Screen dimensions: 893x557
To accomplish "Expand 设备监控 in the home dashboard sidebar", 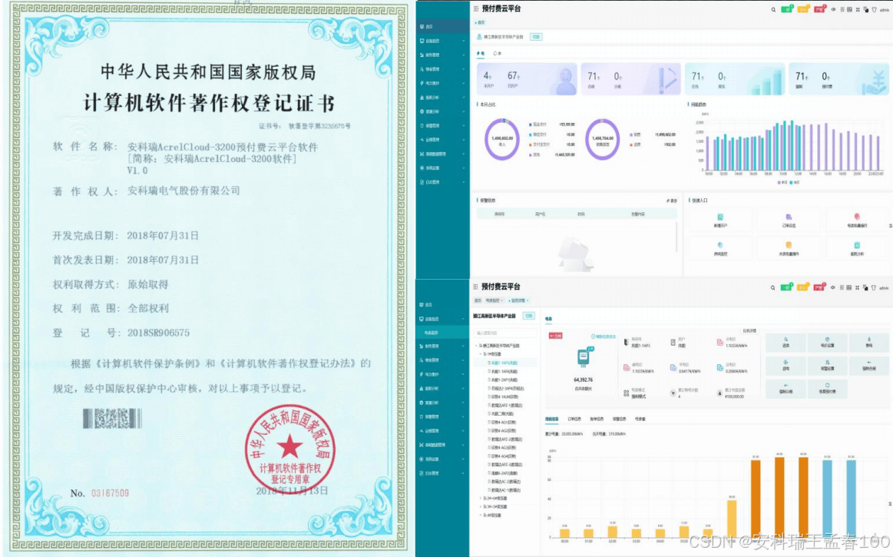I will (x=442, y=41).
